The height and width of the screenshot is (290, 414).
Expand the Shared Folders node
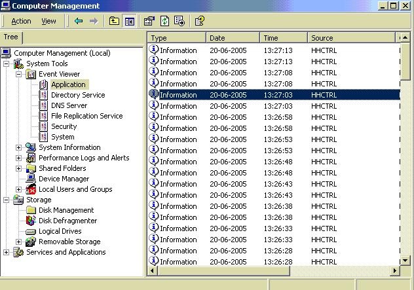pos(19,168)
